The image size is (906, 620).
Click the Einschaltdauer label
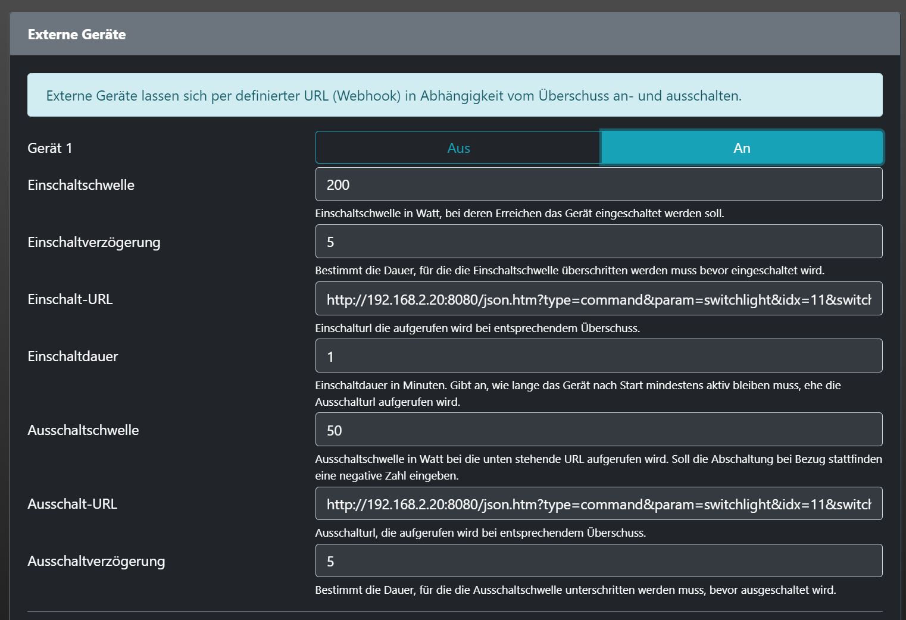pyautogui.click(x=73, y=356)
